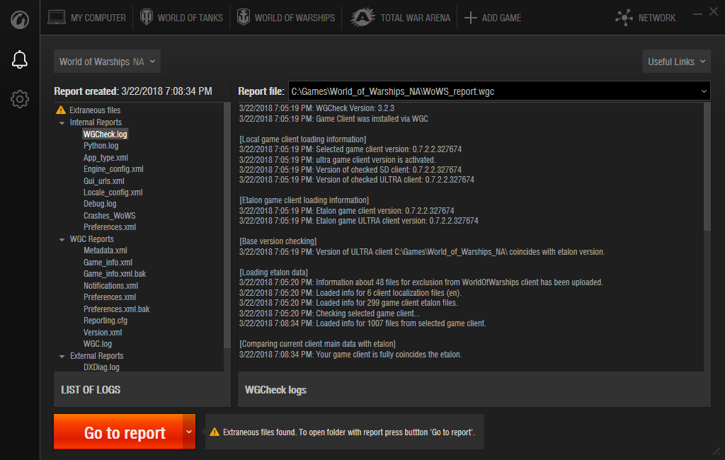The height and width of the screenshot is (460, 725).
Task: Switch to the World of Tanks tab
Action: 181,18
